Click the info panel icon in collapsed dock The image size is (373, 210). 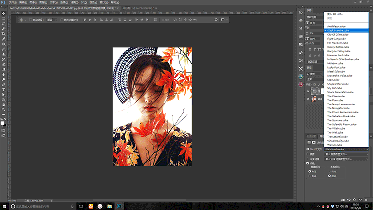coord(301,12)
